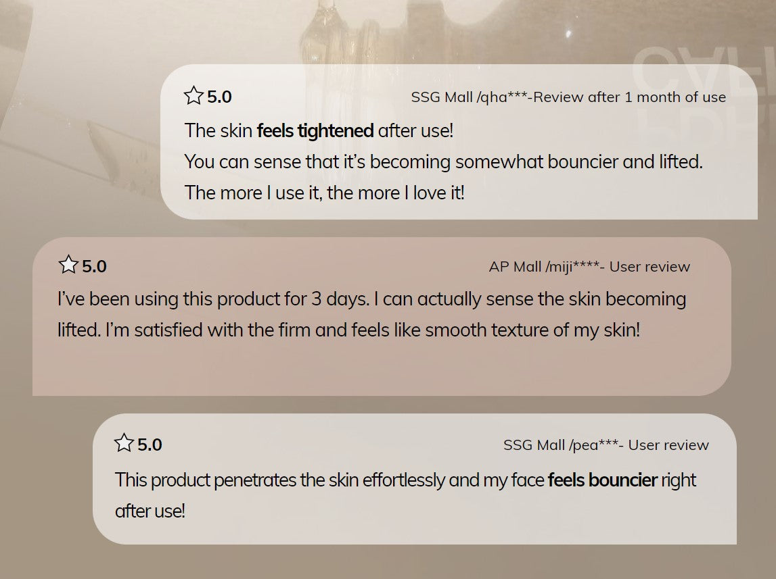Screen dimensions: 776x579
Task: Open the SSG Mall /pea*** review source
Action: [606, 445]
